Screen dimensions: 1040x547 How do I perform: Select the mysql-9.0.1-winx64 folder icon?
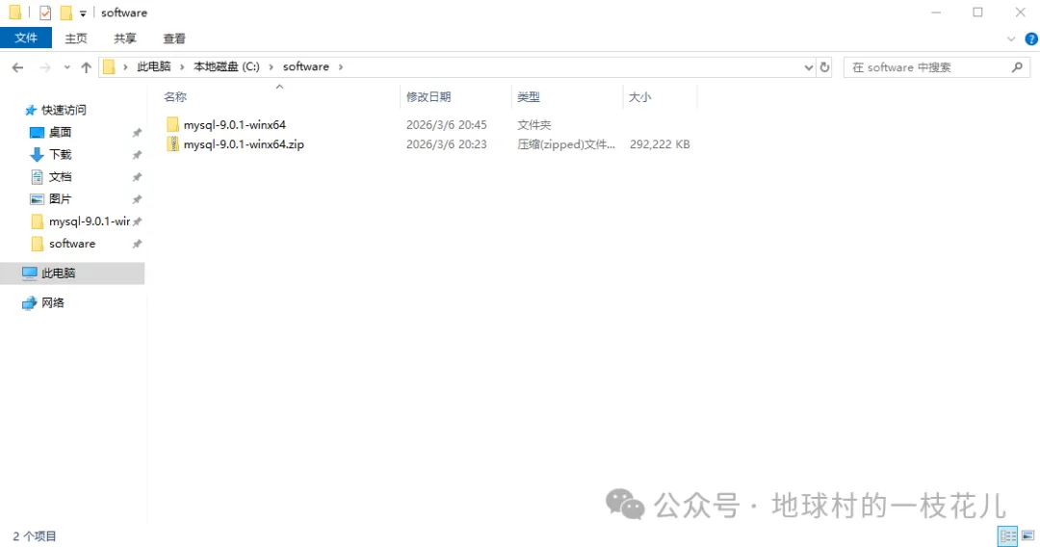172,124
